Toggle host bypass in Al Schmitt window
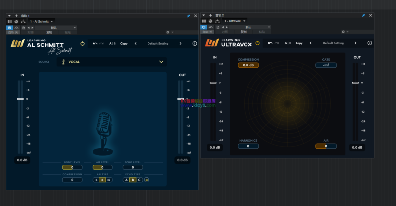Screen dimensions: 396x206 (9, 28)
